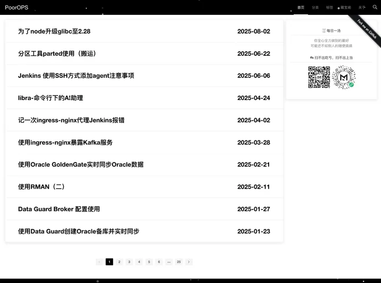Click the PoorOPS site logo
Image resolution: width=381 pixels, height=283 pixels.
[17, 8]
